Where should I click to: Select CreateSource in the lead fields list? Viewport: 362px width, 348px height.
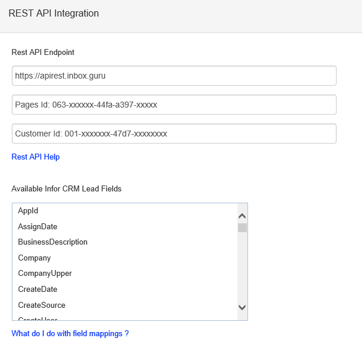tap(125, 305)
